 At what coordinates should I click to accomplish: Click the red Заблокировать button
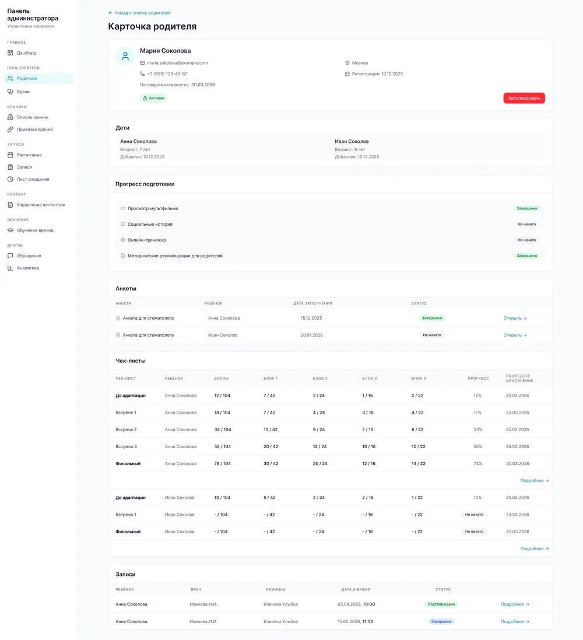click(x=524, y=98)
